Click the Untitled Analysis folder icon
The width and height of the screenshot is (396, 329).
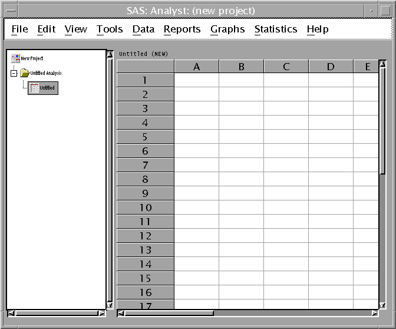click(24, 73)
